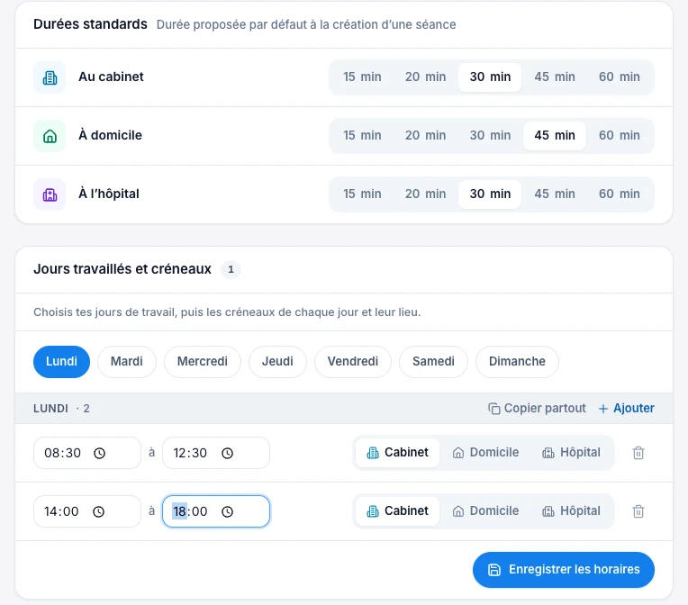
Task: Choose Domicile for the 08:30 slot
Action: 485,453
